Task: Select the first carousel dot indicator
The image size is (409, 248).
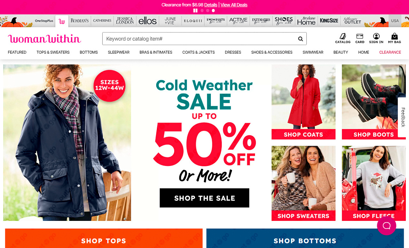Action: 202,11
